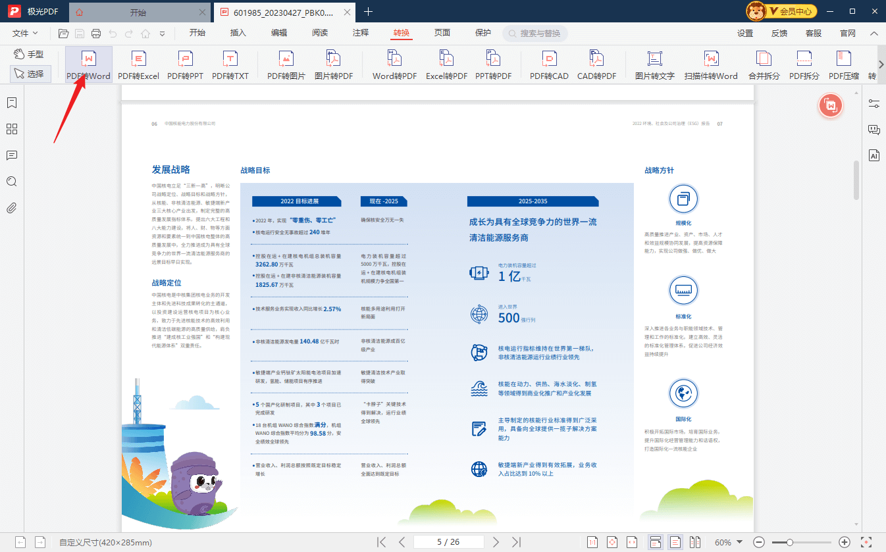Open the bookmark panel in left sidebar
The image size is (886, 552).
[11, 103]
